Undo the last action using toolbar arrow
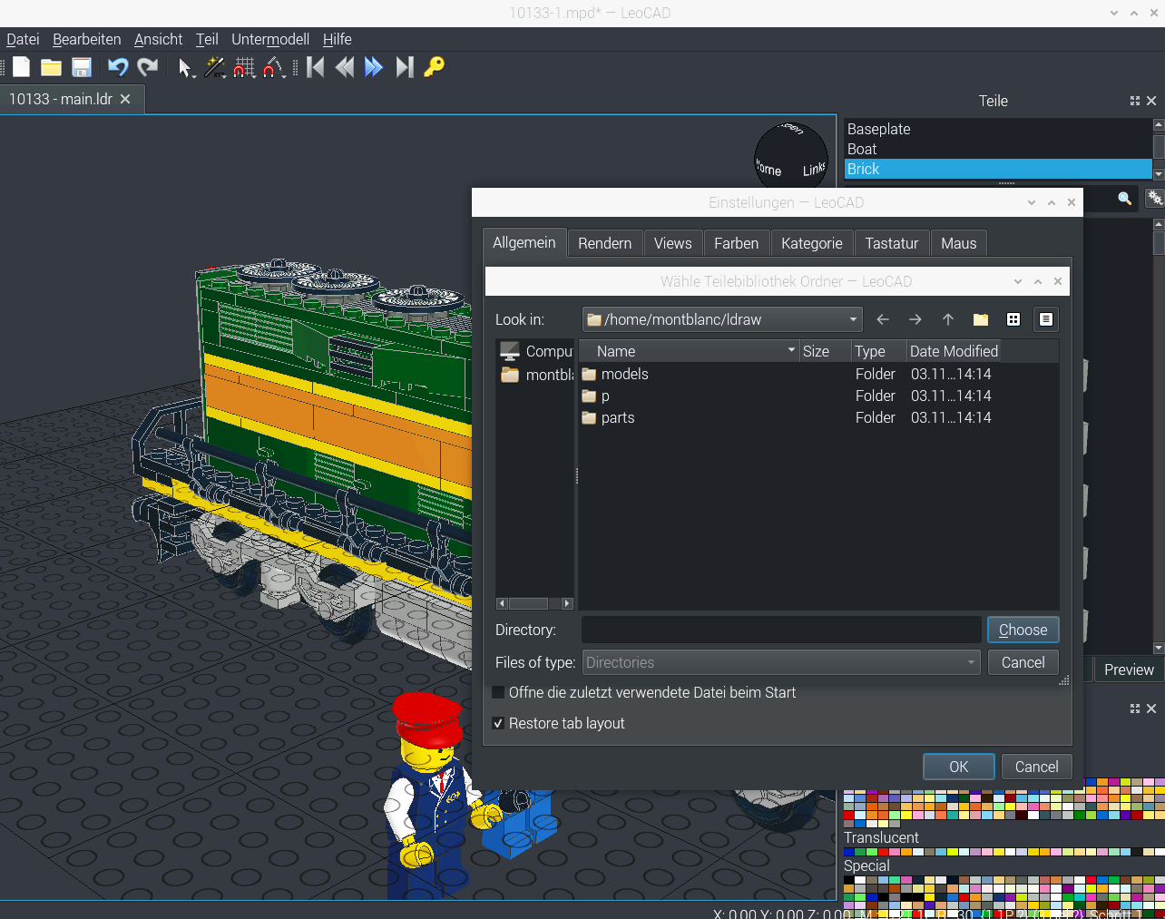The width and height of the screenshot is (1165, 919). point(118,67)
